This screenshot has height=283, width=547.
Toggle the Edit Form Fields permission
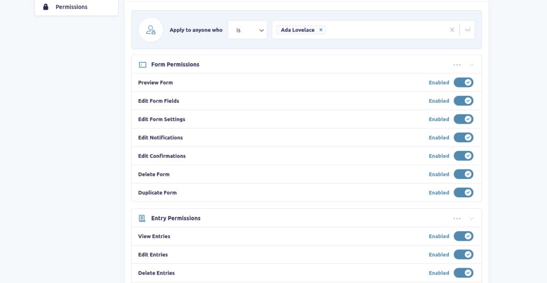(x=463, y=101)
